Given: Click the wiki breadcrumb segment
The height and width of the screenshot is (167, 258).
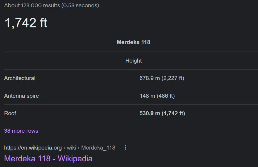Looking at the screenshot, I should pos(71,148).
